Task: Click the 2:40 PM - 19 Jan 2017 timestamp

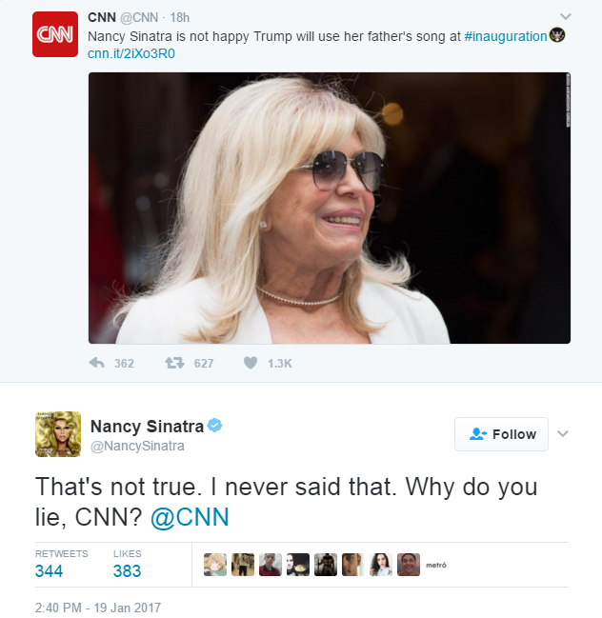Action: (98, 608)
